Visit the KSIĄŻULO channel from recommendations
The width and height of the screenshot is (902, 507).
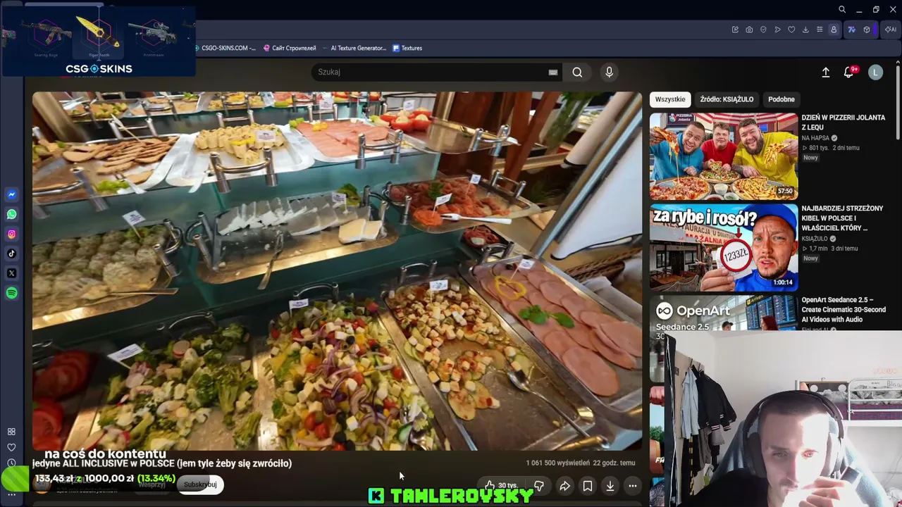click(x=815, y=239)
